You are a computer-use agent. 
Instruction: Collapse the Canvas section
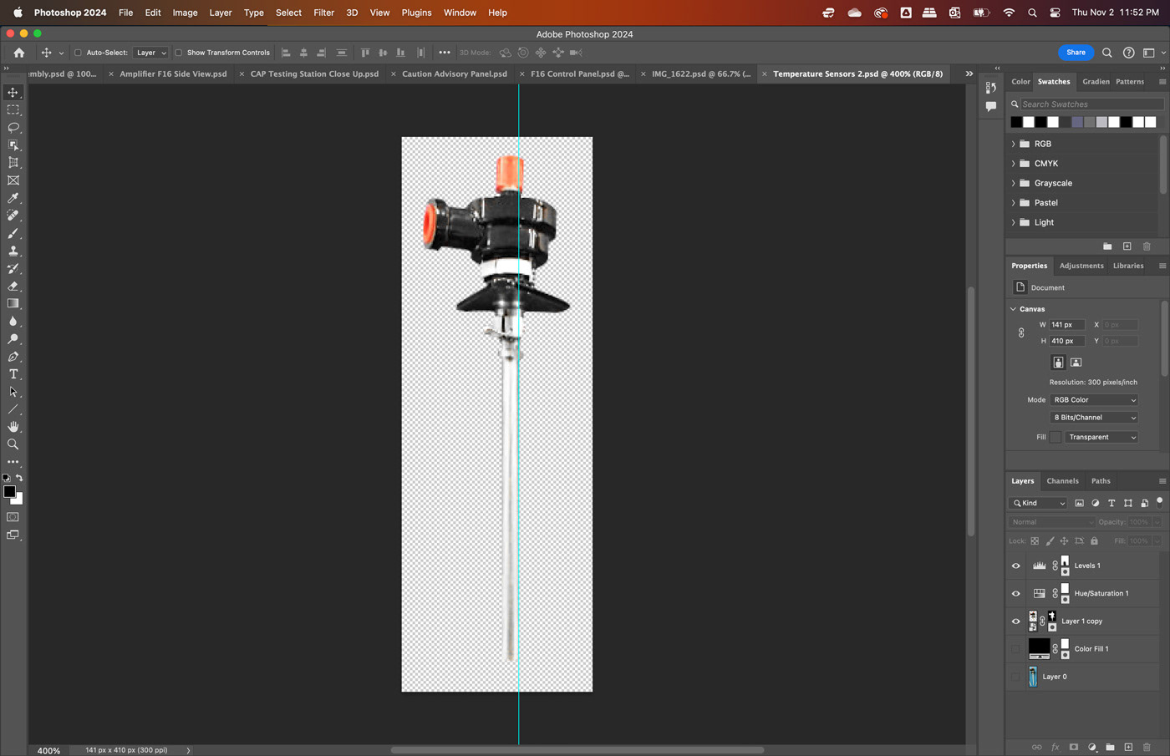pyautogui.click(x=1014, y=309)
